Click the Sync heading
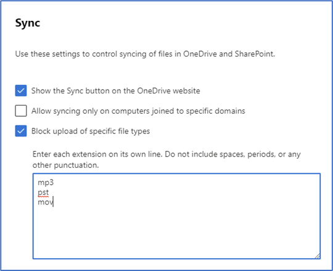This screenshot has height=271, width=333. [28, 23]
